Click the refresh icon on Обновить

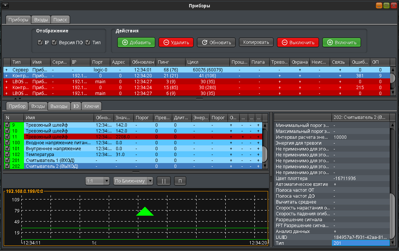coord(204,43)
